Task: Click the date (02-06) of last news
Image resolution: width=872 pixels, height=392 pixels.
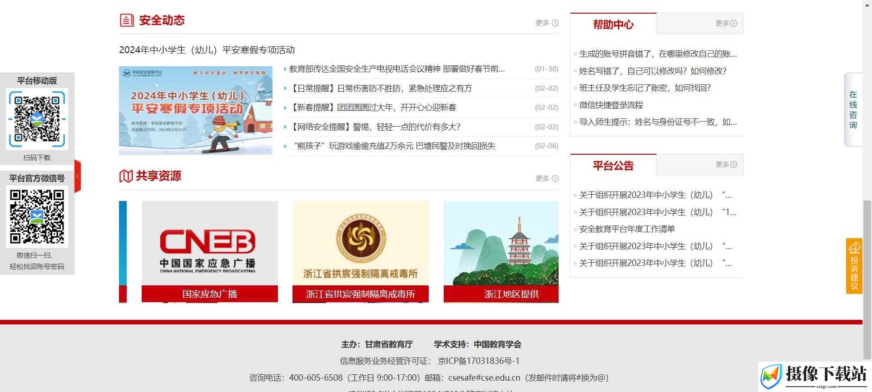Action: point(546,146)
